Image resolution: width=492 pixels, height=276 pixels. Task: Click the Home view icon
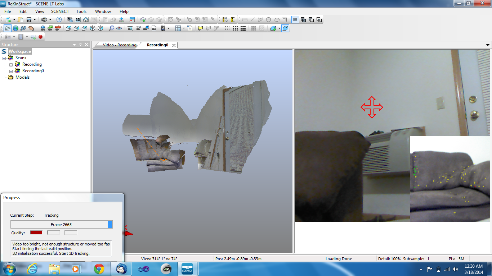pyautogui.click(x=86, y=20)
